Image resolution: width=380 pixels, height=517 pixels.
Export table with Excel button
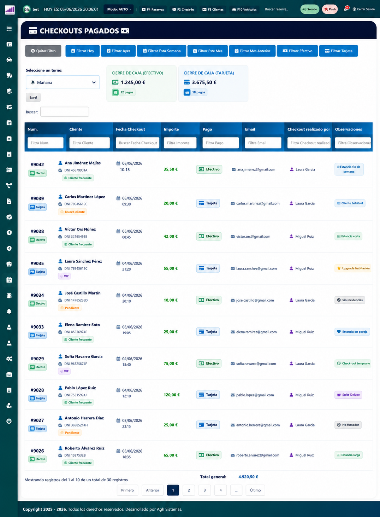tap(33, 97)
